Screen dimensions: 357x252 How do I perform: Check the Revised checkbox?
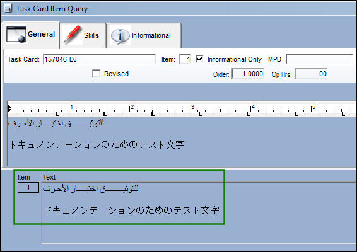tap(96, 74)
